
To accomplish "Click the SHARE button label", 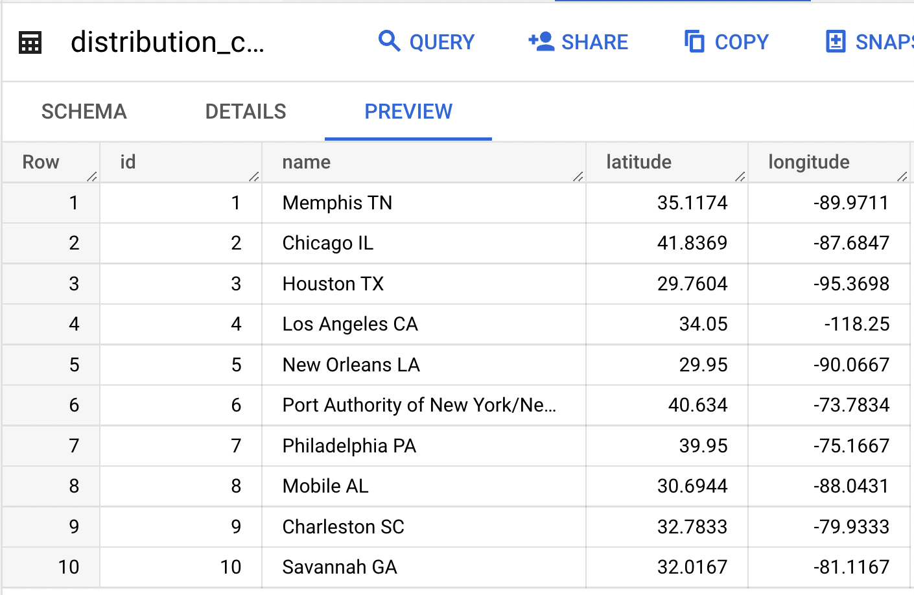I will point(594,42).
